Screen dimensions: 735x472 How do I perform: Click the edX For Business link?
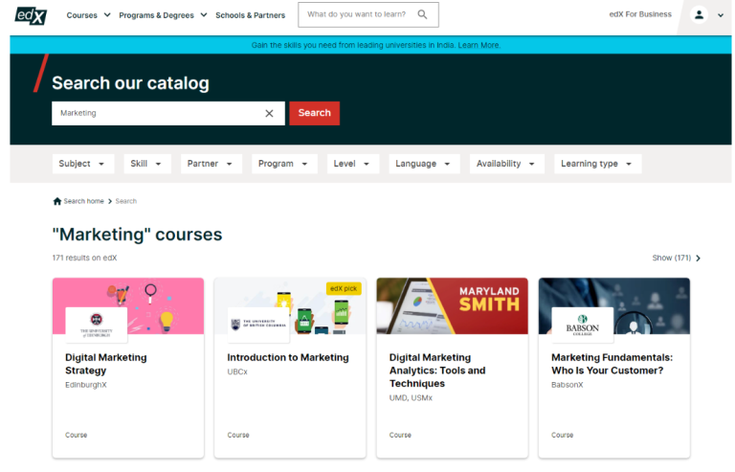(640, 14)
